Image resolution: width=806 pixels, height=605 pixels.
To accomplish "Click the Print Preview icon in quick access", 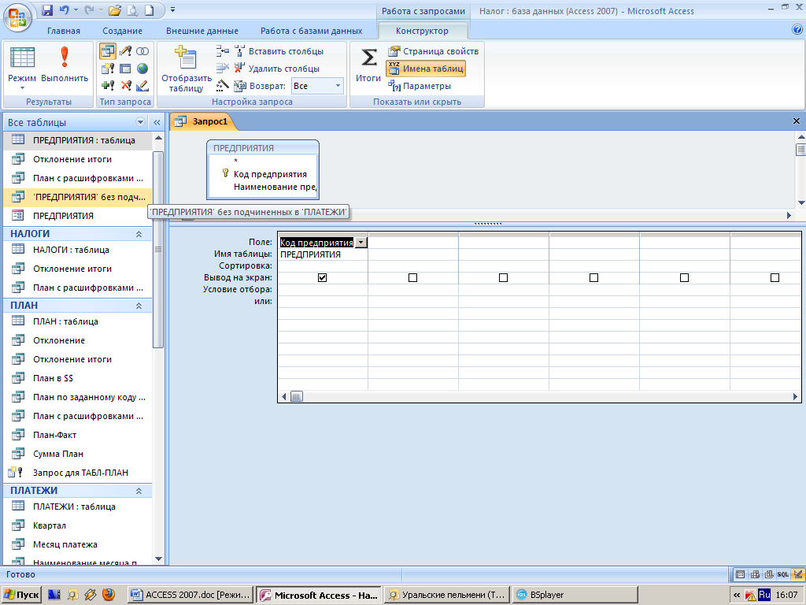I will [132, 9].
